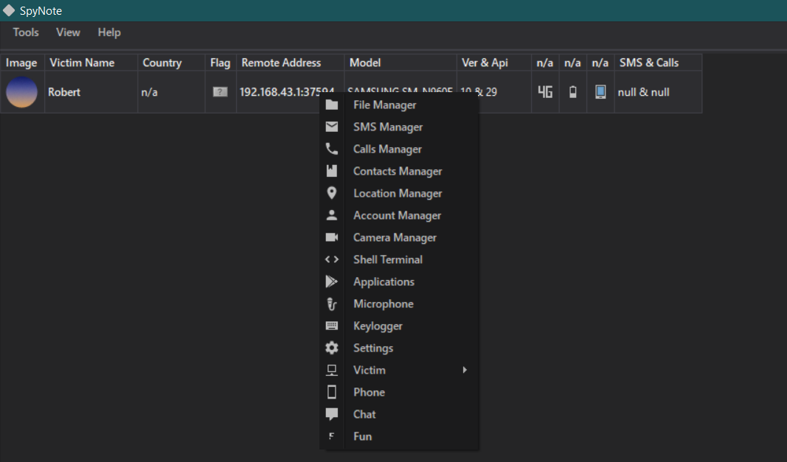Click the 4G network status icon

(x=545, y=92)
